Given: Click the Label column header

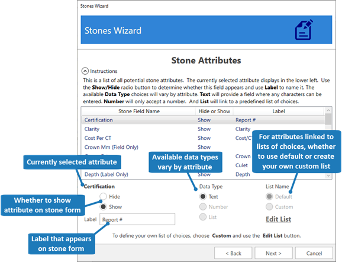Looking at the screenshot, I should point(279,111).
